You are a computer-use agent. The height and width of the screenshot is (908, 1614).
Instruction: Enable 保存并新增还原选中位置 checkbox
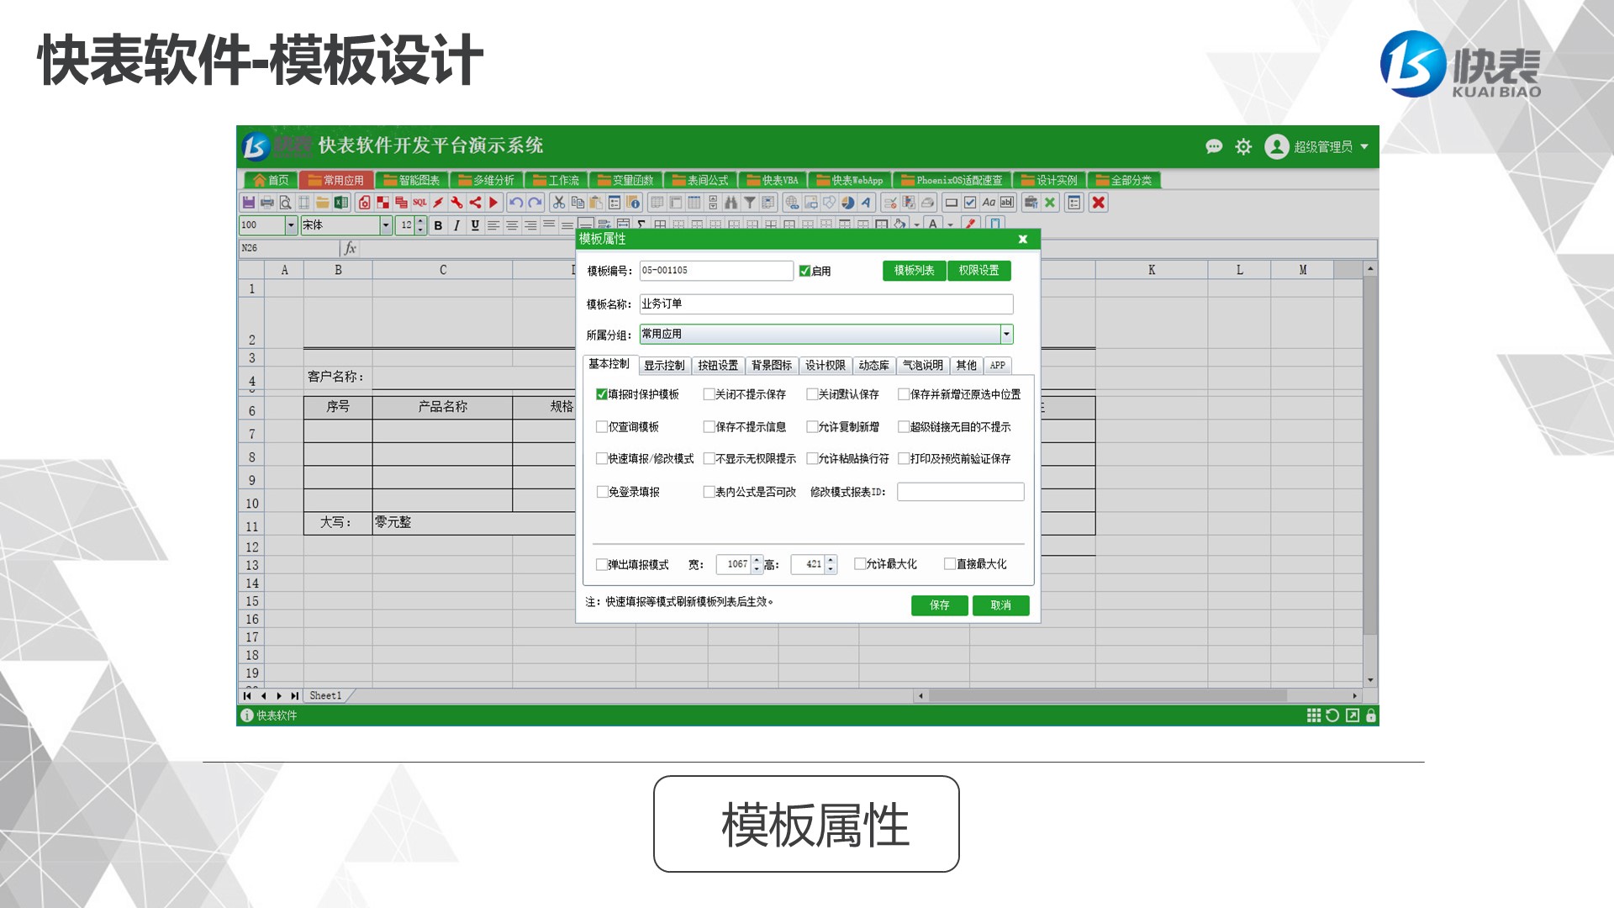(904, 394)
